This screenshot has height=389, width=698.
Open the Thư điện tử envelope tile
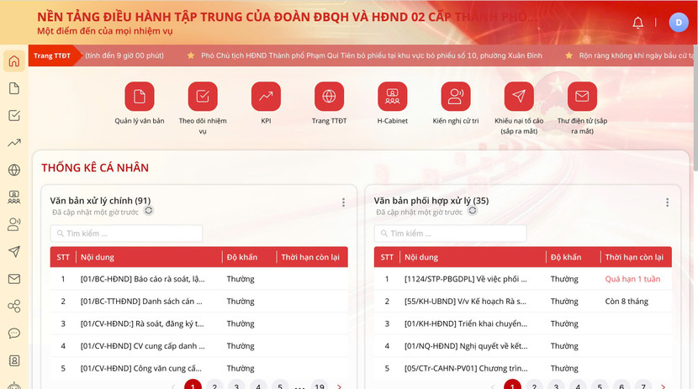pyautogui.click(x=582, y=97)
